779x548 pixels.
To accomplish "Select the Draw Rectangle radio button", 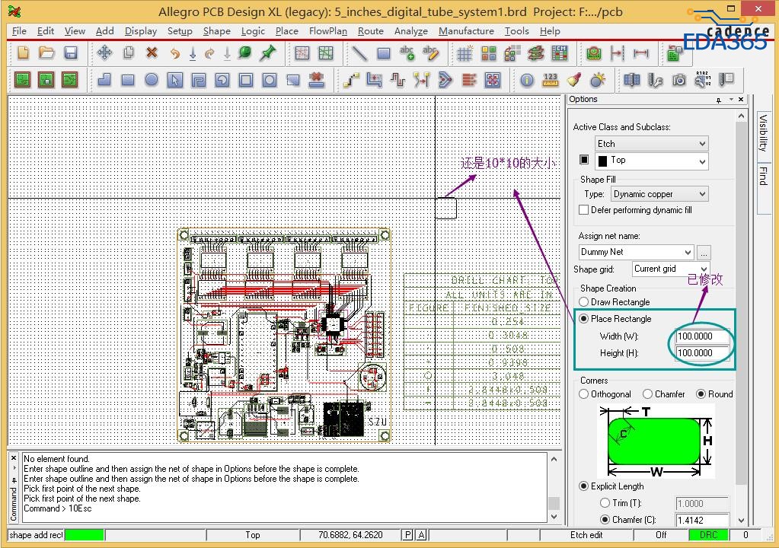I will pos(584,302).
